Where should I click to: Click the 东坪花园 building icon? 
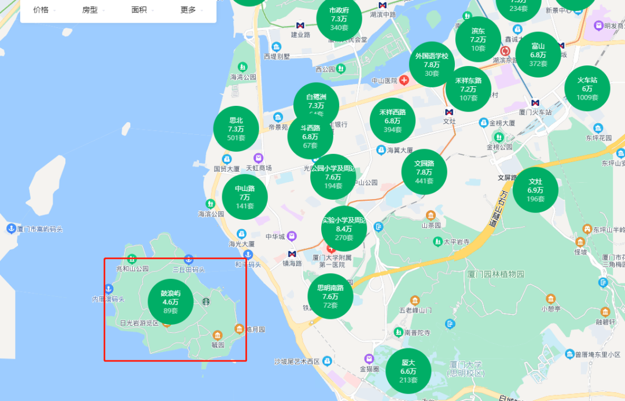[598, 128]
